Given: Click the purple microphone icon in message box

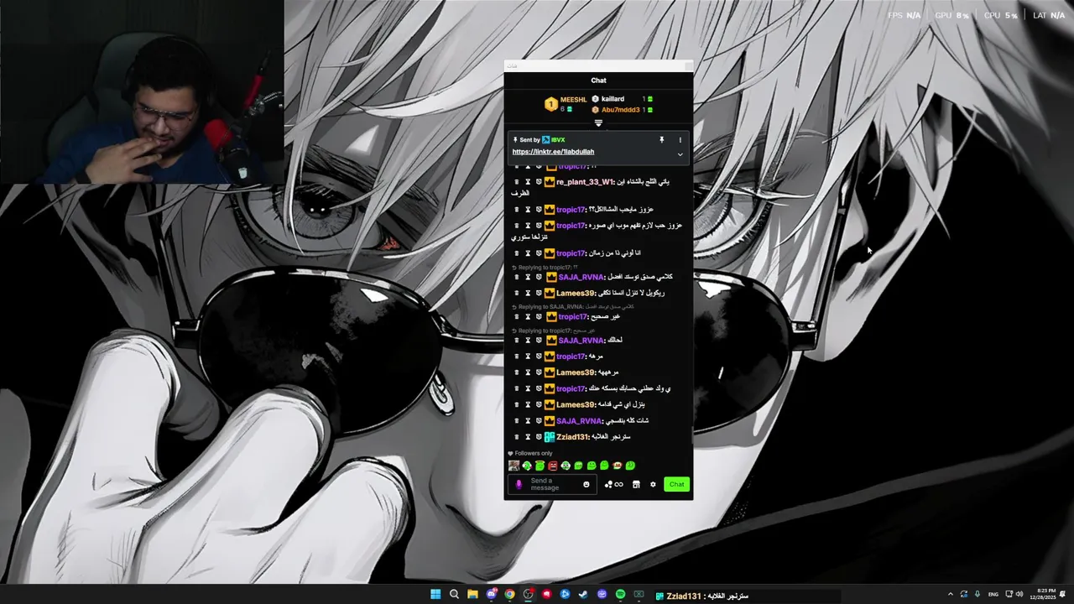Looking at the screenshot, I should pos(519,484).
